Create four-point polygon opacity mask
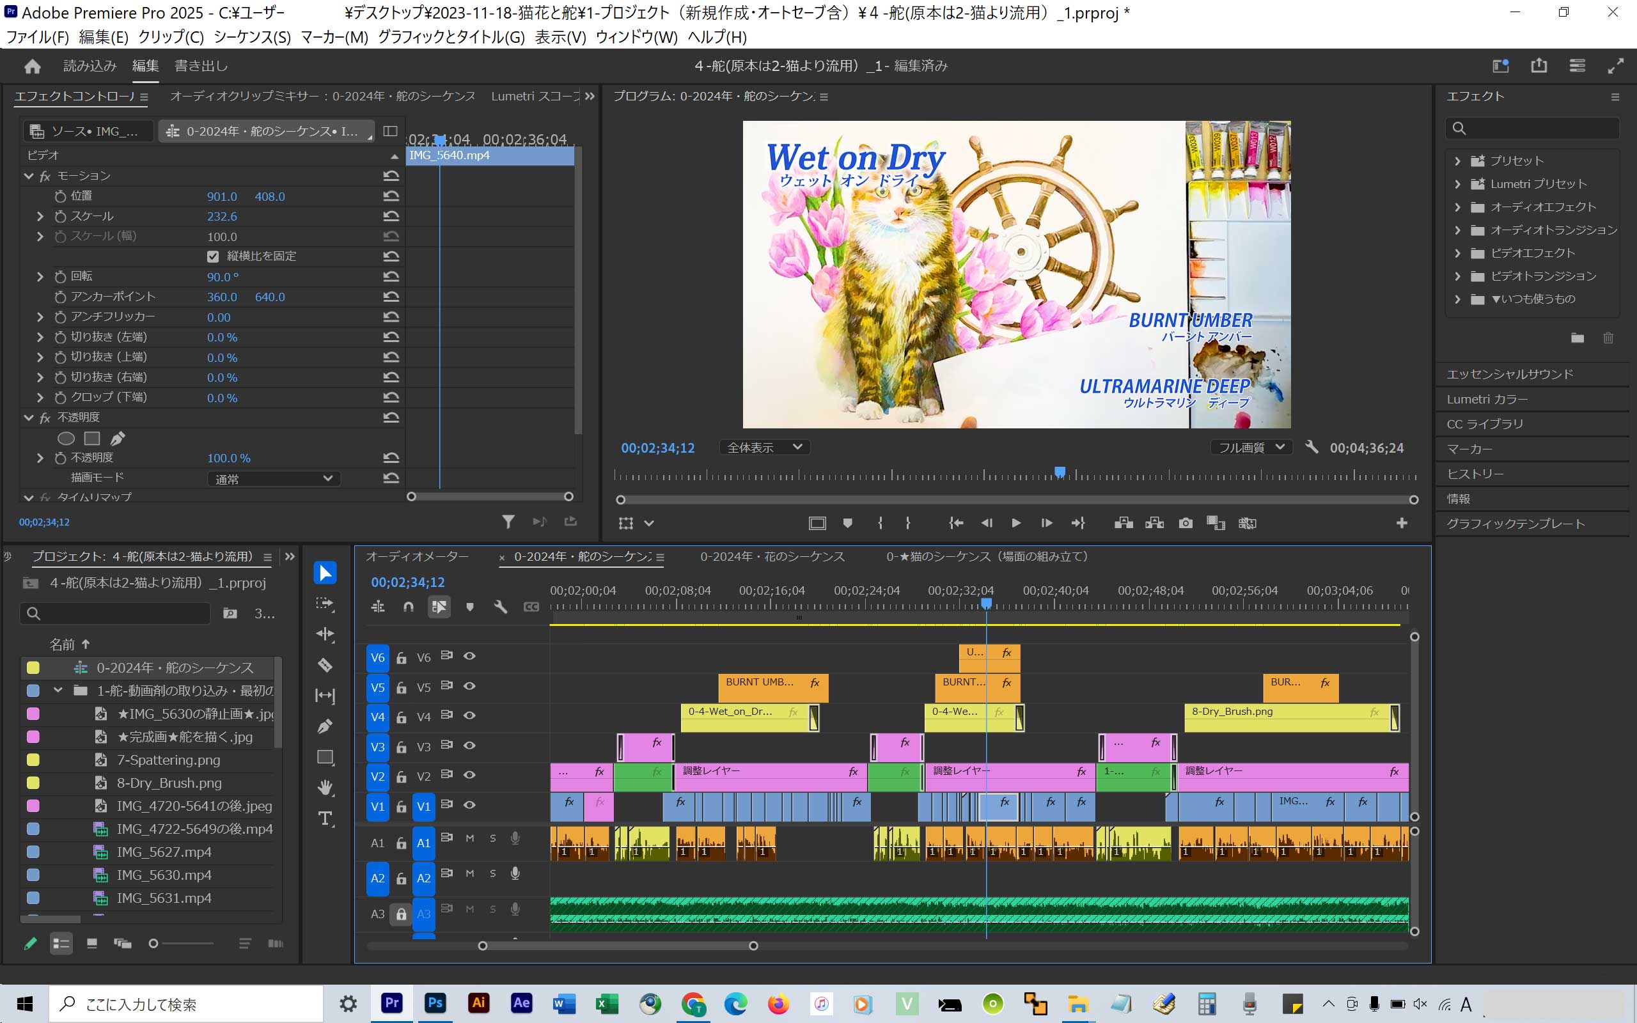Screen dimensions: 1637x1023 pos(92,439)
